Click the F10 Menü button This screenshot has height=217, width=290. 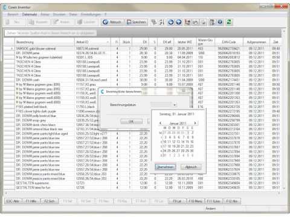pos(195,201)
